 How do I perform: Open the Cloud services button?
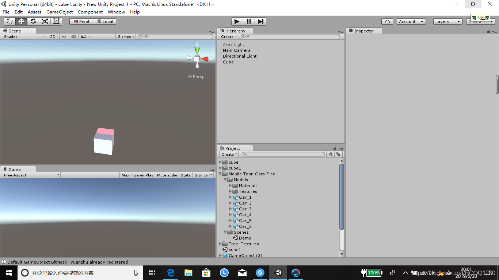387,22
